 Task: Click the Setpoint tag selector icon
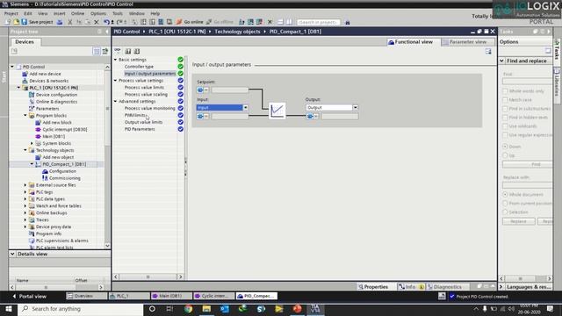pos(200,90)
